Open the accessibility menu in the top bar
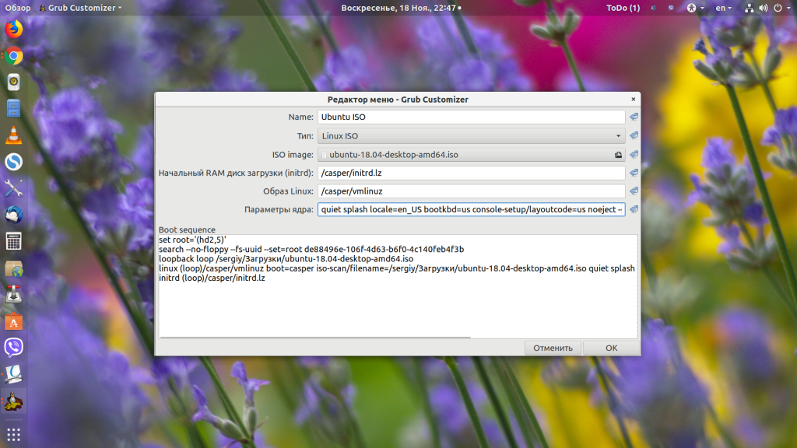 tap(693, 8)
